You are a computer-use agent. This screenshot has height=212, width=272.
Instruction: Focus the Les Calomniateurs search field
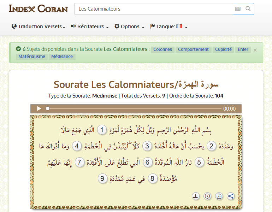pyautogui.click(x=152, y=9)
